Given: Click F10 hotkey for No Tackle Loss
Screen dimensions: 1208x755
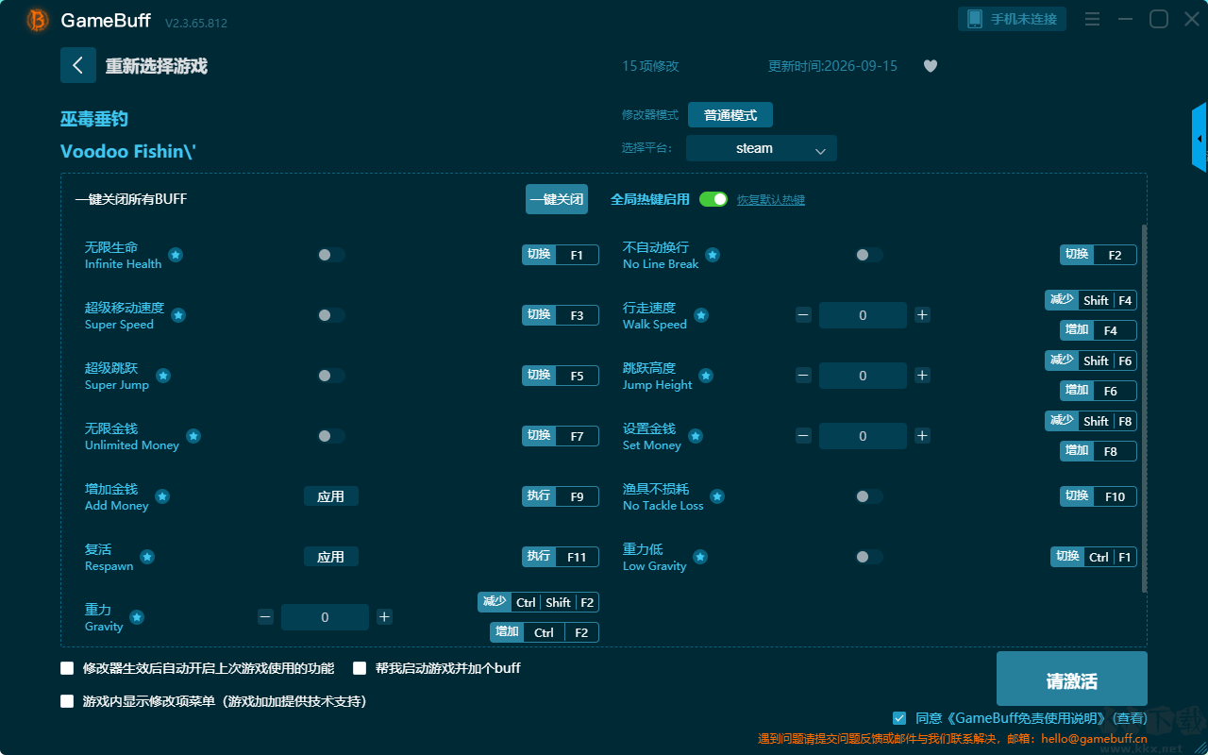Looking at the screenshot, I should (x=1099, y=496).
